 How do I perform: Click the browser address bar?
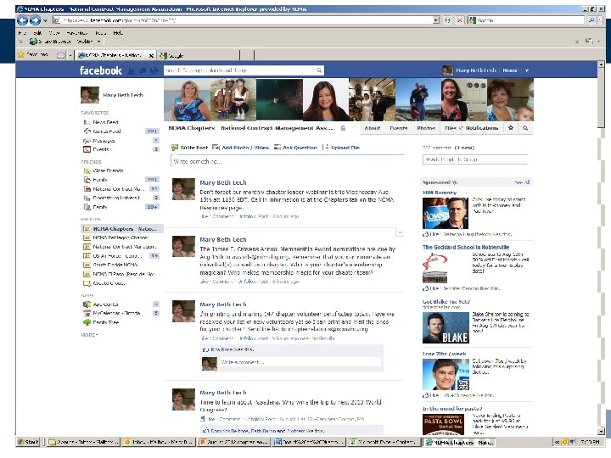(243, 20)
